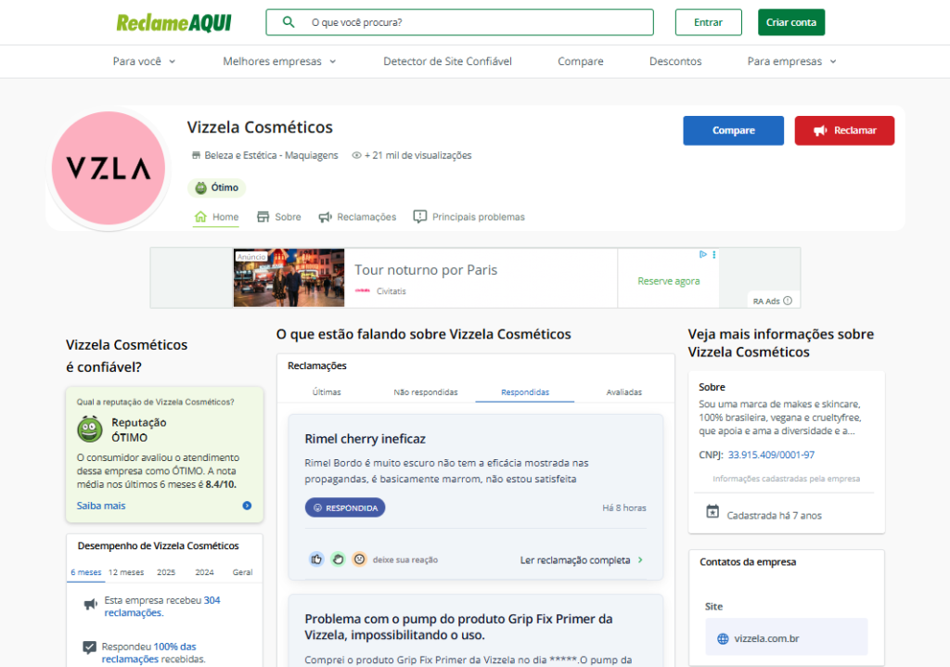
Task: Select the Geral performance tab
Action: [x=242, y=571]
